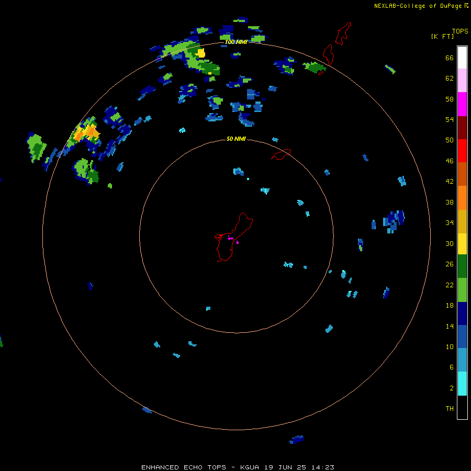Click the 34 legend value

(450, 222)
